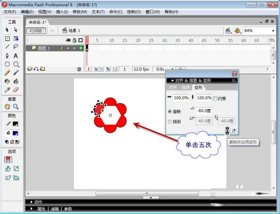Switch to the Info (信息) tab
The image size is (280, 214).
click(x=186, y=88)
